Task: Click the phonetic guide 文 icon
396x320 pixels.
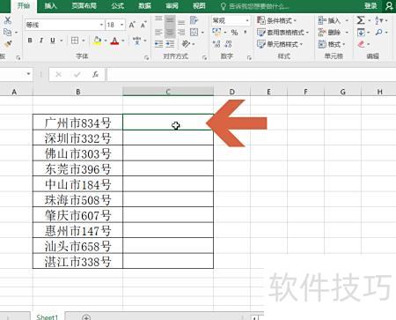Action: pyautogui.click(x=137, y=41)
